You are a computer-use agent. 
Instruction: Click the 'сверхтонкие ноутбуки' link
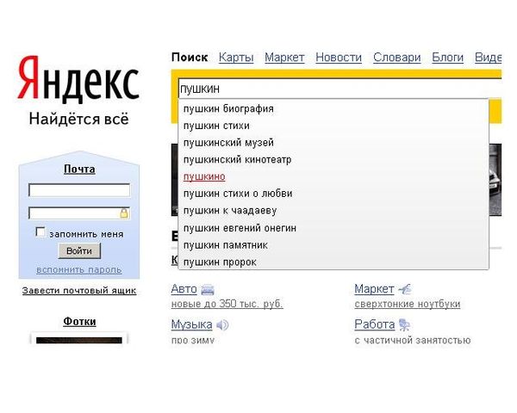pos(408,304)
